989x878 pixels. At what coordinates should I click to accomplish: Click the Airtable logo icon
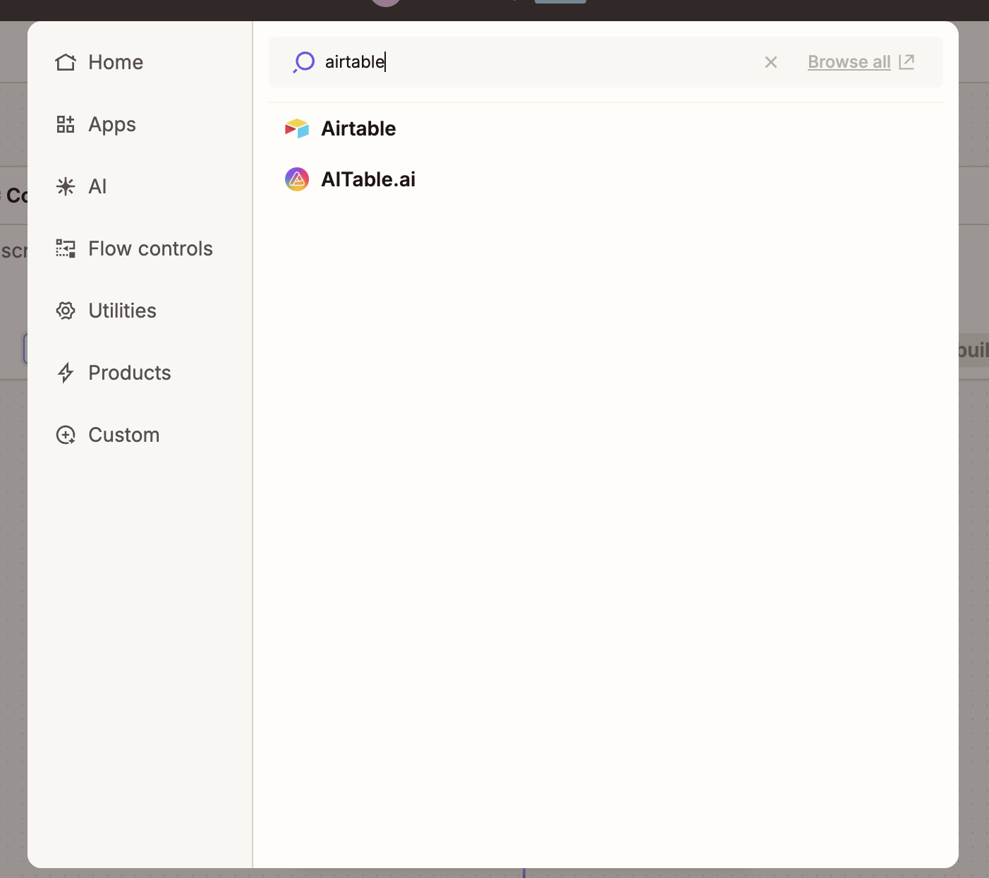coord(297,128)
